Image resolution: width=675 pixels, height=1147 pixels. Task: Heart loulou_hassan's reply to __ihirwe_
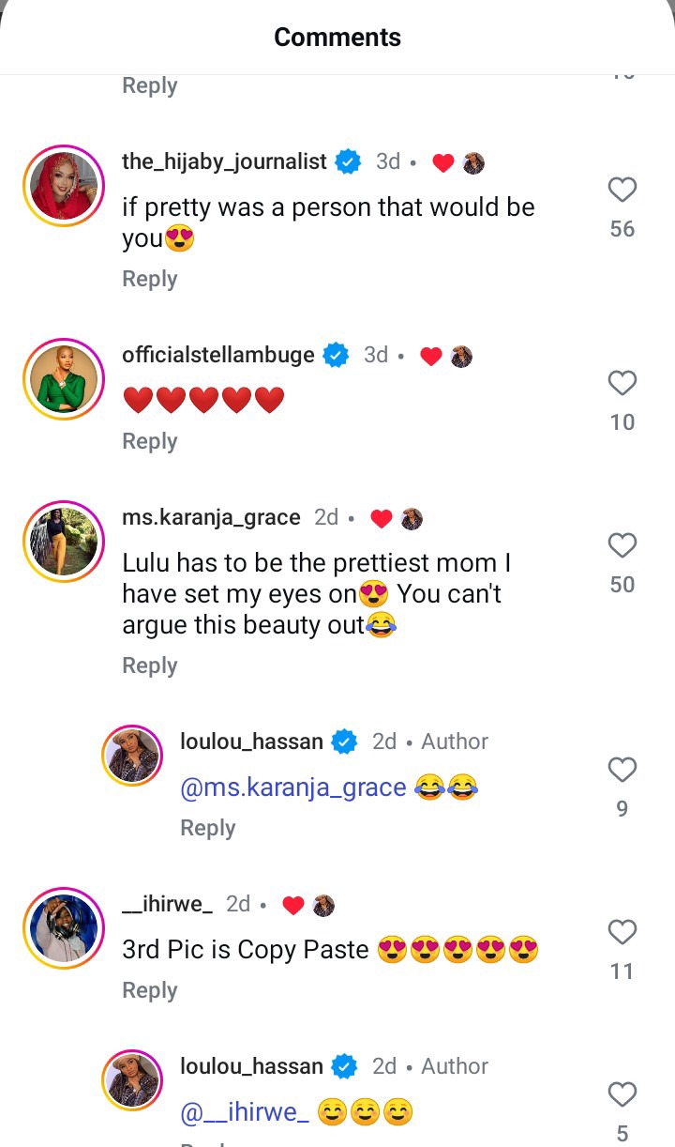tap(622, 1095)
